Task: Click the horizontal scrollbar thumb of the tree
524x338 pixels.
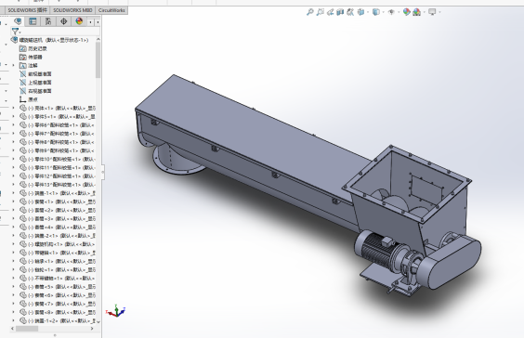Action: (x=27, y=329)
